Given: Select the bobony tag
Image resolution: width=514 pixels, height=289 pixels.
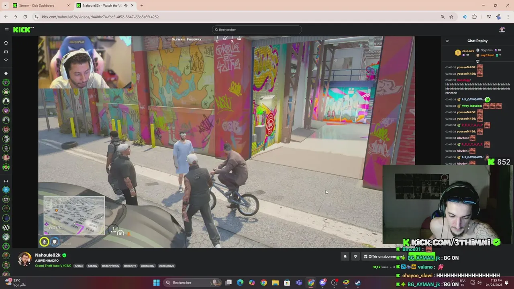Looking at the screenshot, I should click(x=92, y=266).
